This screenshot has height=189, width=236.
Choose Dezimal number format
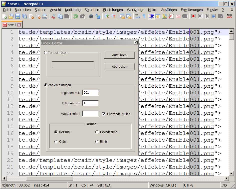click(x=56, y=132)
